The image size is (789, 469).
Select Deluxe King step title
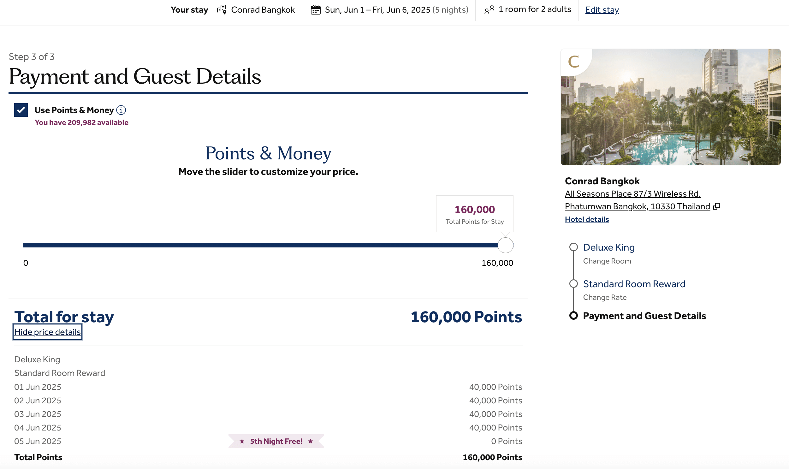(608, 247)
